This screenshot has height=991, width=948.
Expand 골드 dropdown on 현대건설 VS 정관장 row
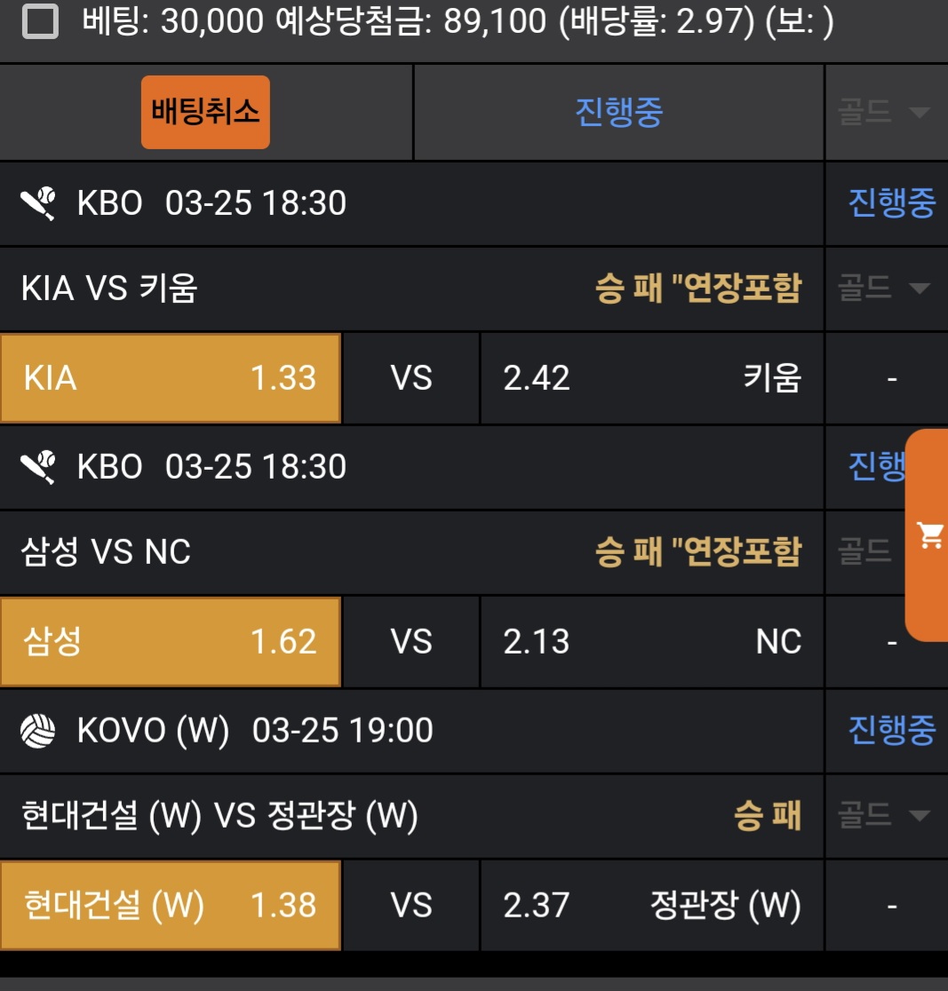(884, 815)
